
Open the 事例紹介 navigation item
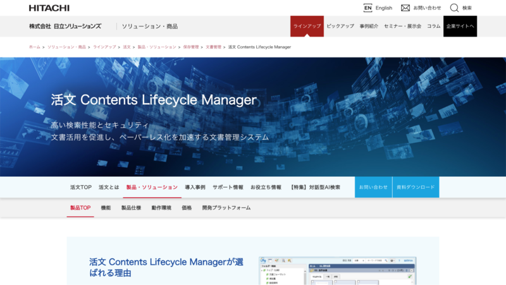tap(369, 26)
